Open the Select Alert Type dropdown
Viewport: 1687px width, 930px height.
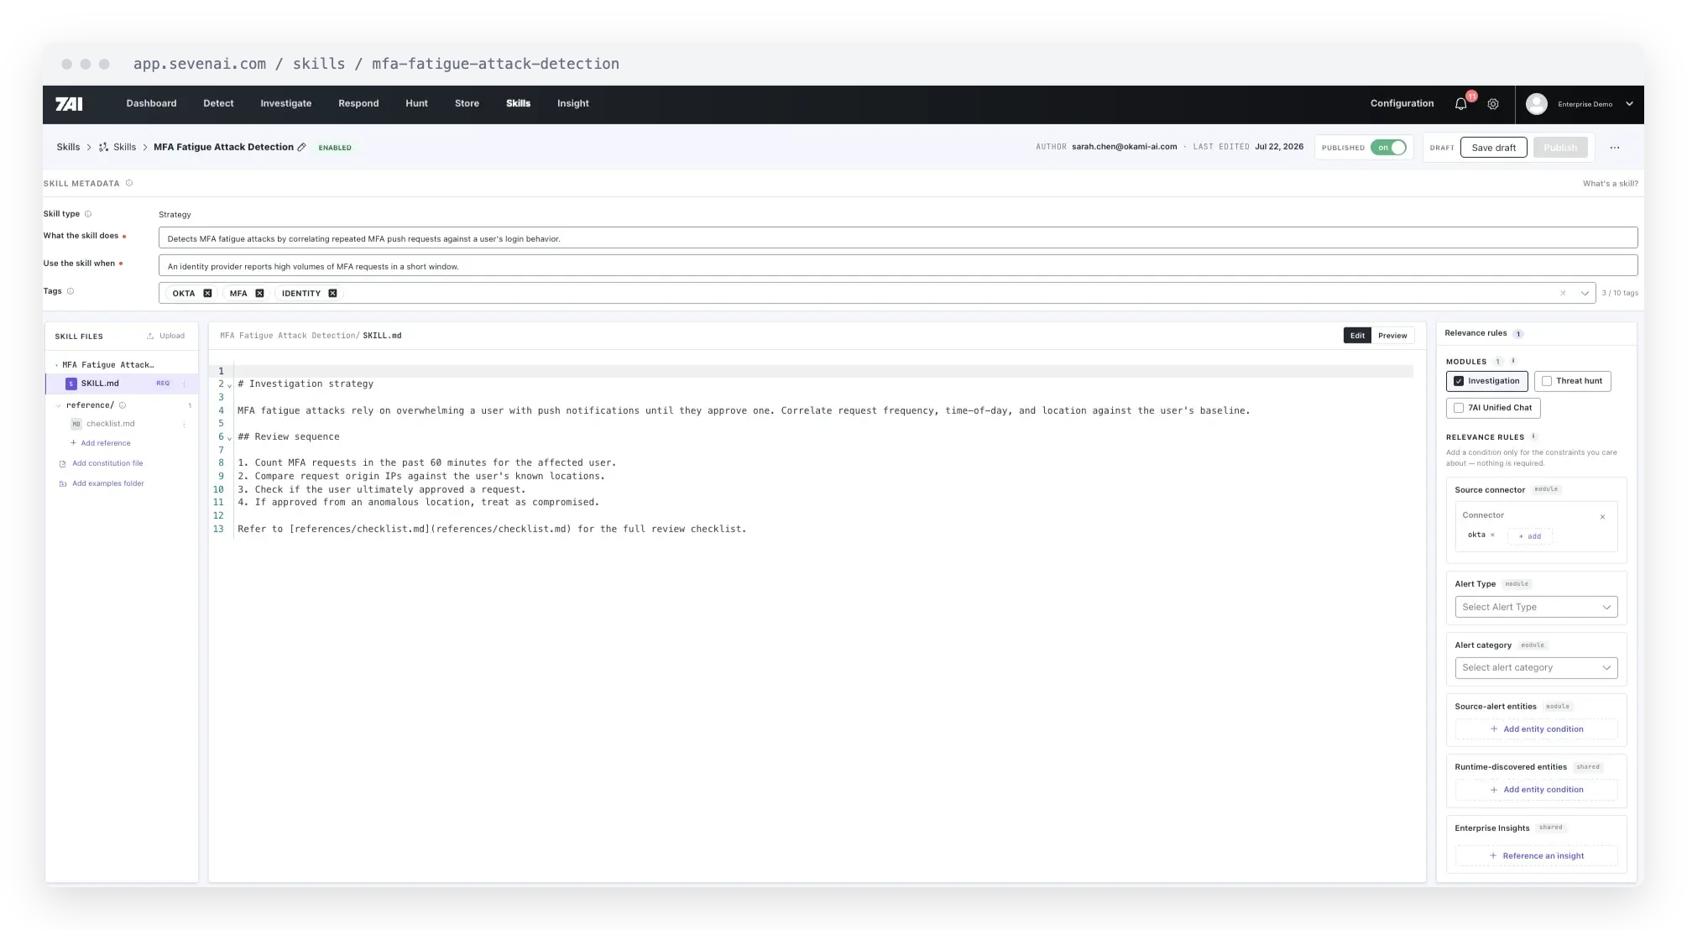1536,607
